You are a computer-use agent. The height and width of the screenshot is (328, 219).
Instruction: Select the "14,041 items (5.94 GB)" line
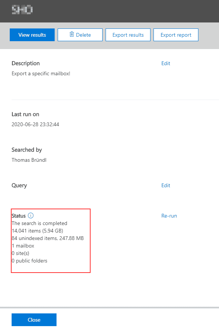click(x=37, y=231)
